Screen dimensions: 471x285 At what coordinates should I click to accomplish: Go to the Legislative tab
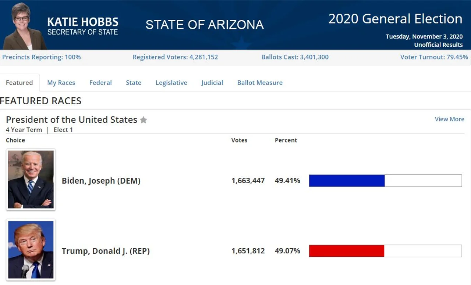(171, 83)
